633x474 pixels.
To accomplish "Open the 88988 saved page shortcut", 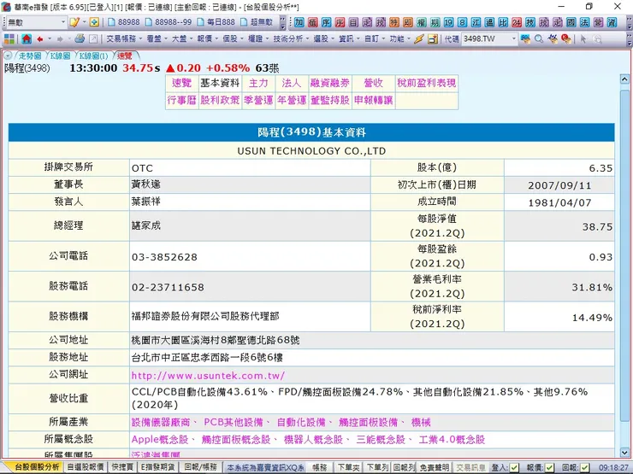I will pos(124,22).
